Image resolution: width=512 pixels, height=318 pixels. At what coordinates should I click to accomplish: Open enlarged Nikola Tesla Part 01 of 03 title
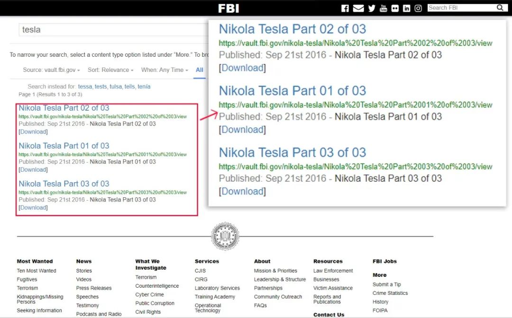click(x=293, y=90)
